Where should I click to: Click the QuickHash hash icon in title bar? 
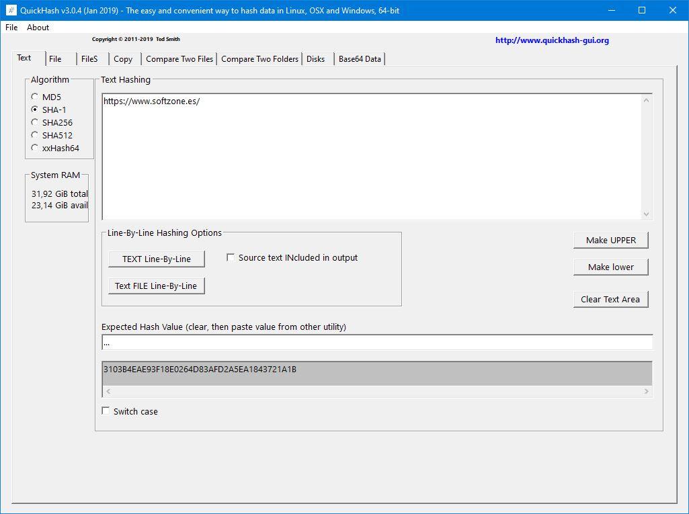(11, 10)
